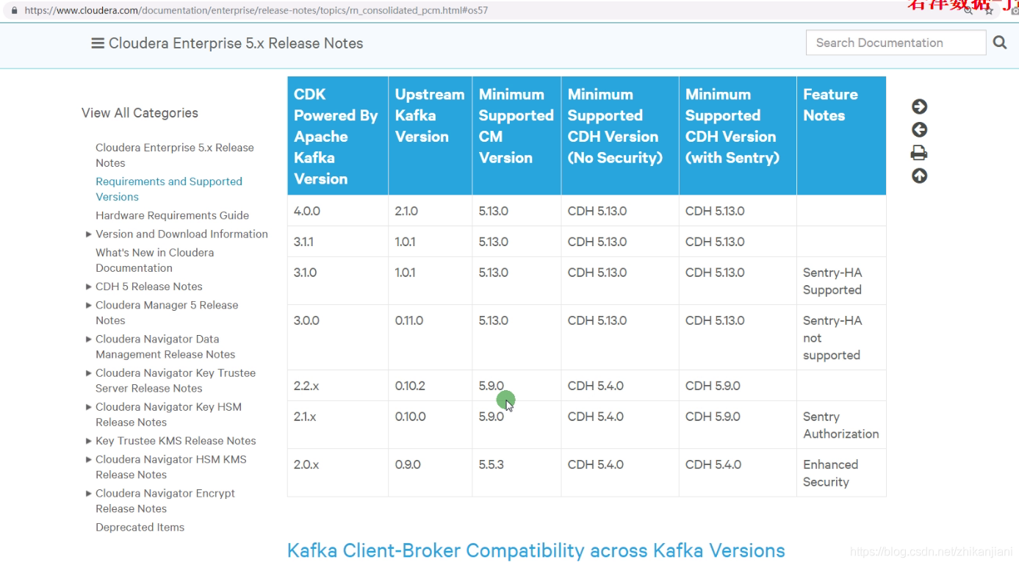Open Cloudera Enterprise 5.x Release Notes sidebar link

(175, 155)
